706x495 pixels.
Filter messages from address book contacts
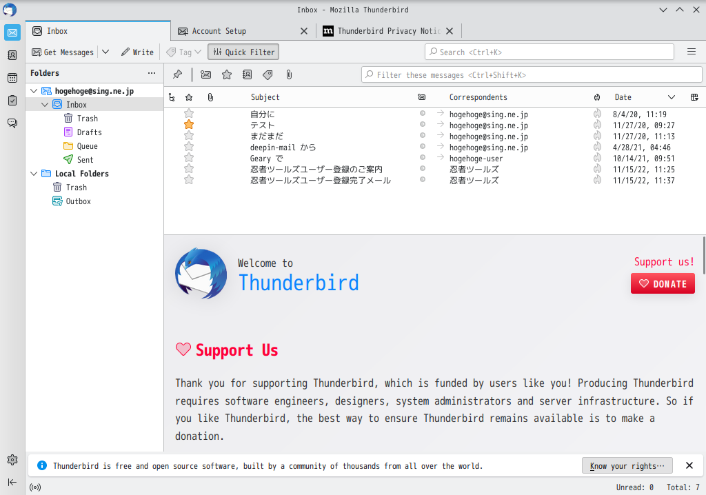tap(248, 74)
